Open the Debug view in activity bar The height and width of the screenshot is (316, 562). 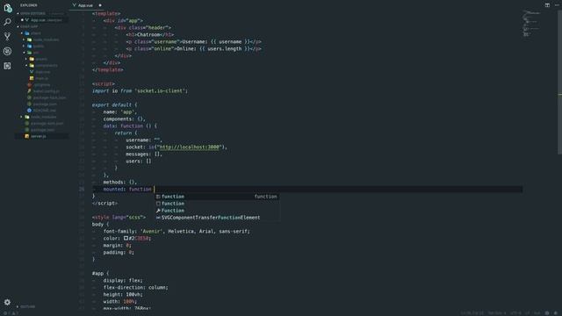[7, 51]
